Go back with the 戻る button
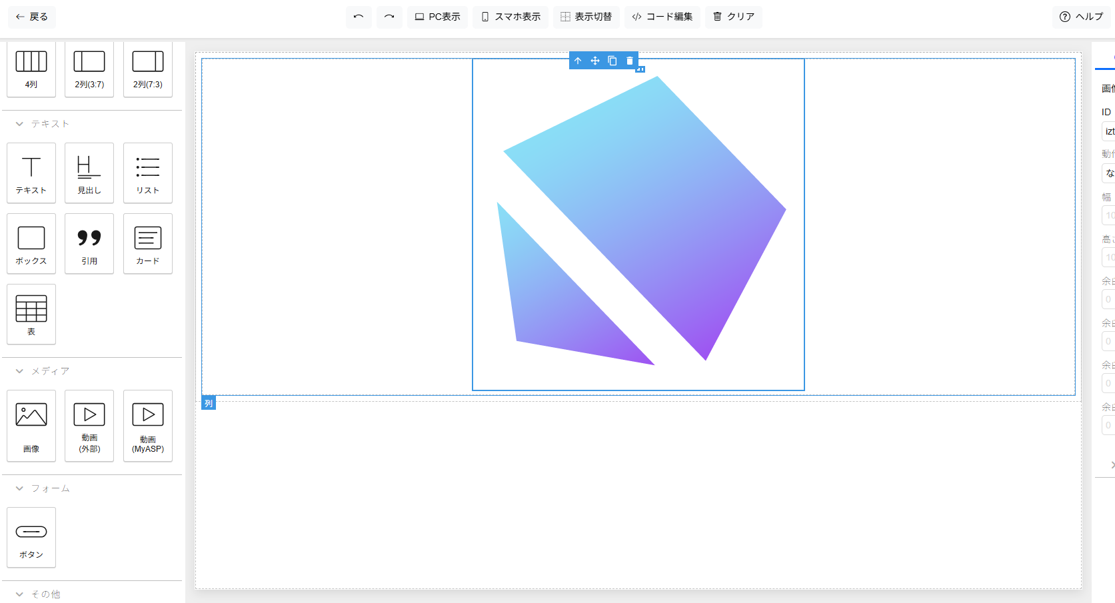Viewport: 1115px width, 603px height. point(31,17)
